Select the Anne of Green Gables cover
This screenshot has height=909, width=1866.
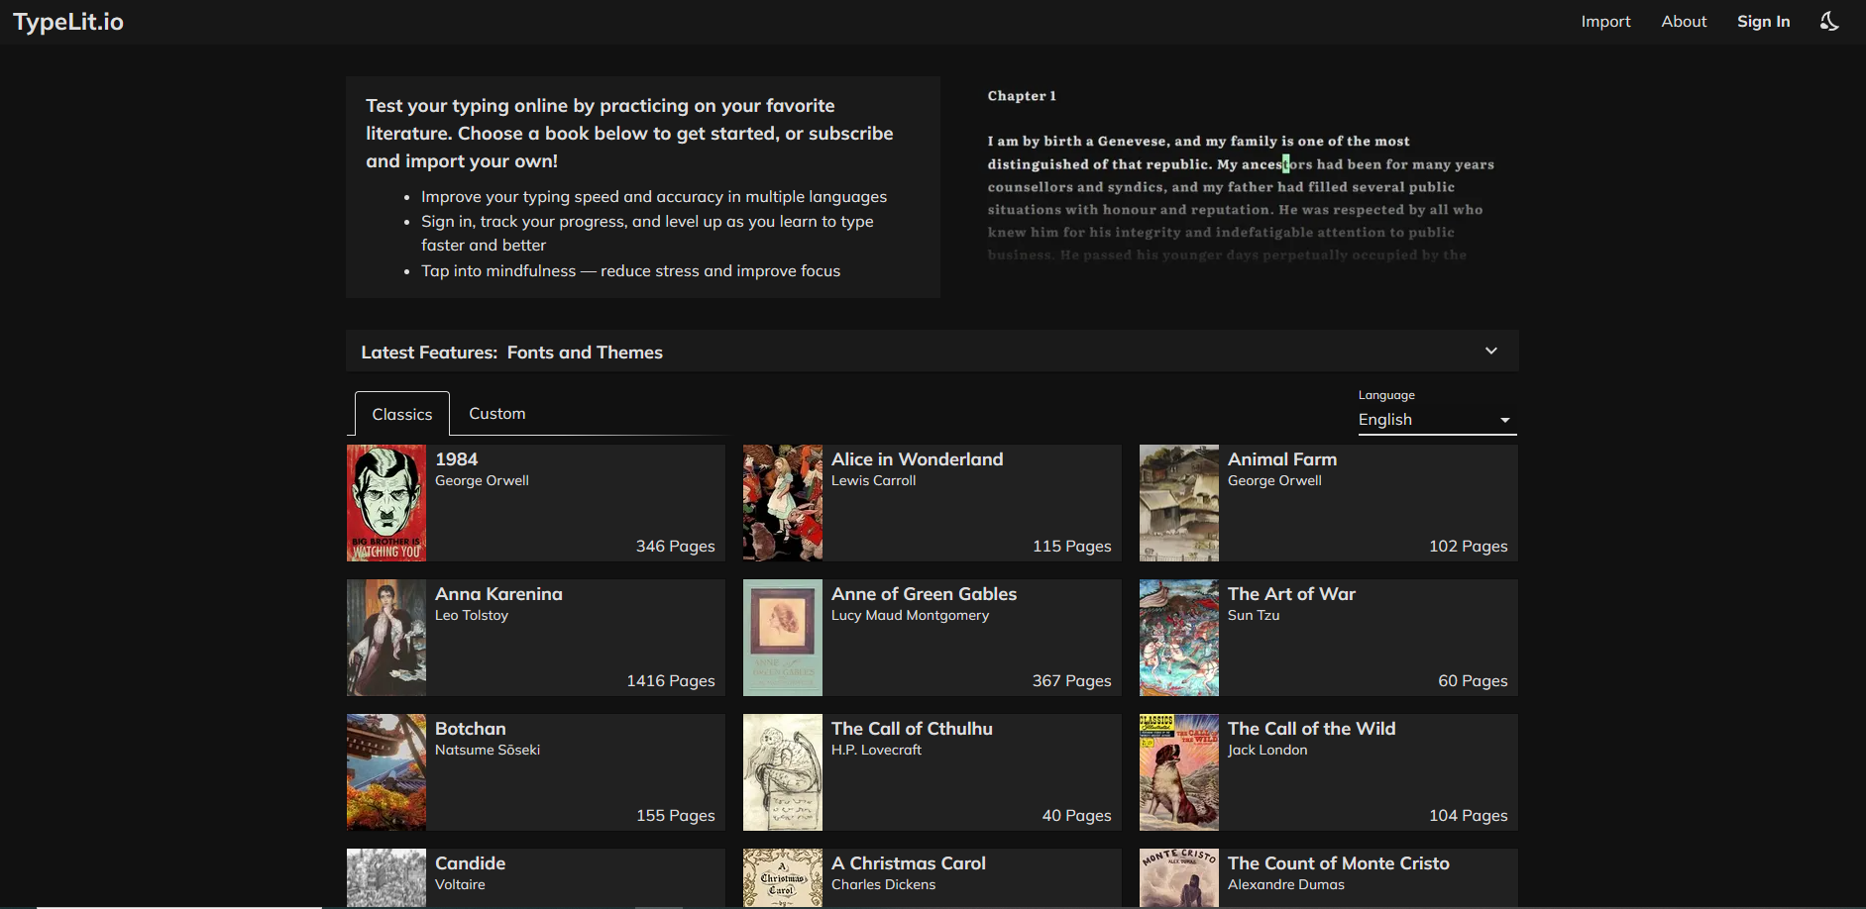tap(783, 638)
